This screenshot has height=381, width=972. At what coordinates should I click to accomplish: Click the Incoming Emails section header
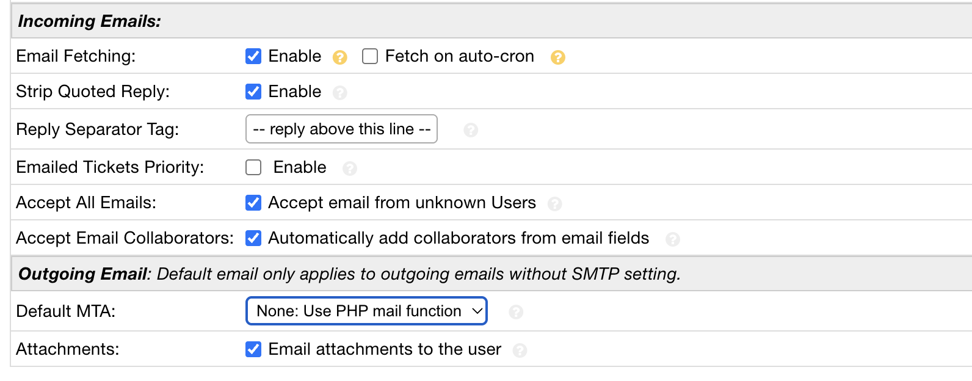(x=89, y=21)
